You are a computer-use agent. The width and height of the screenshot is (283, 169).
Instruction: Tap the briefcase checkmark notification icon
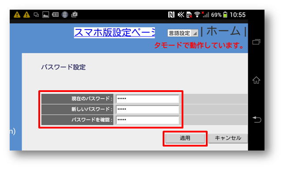click(74, 15)
